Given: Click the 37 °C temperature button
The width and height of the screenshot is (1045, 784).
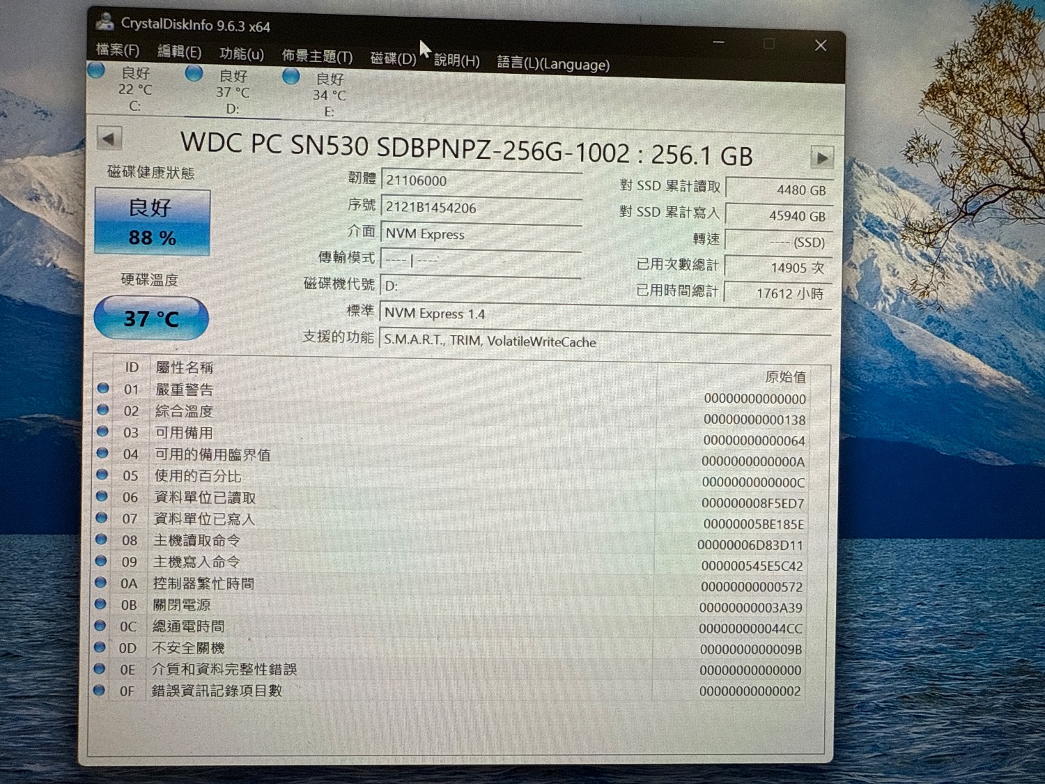Looking at the screenshot, I should coord(151,318).
